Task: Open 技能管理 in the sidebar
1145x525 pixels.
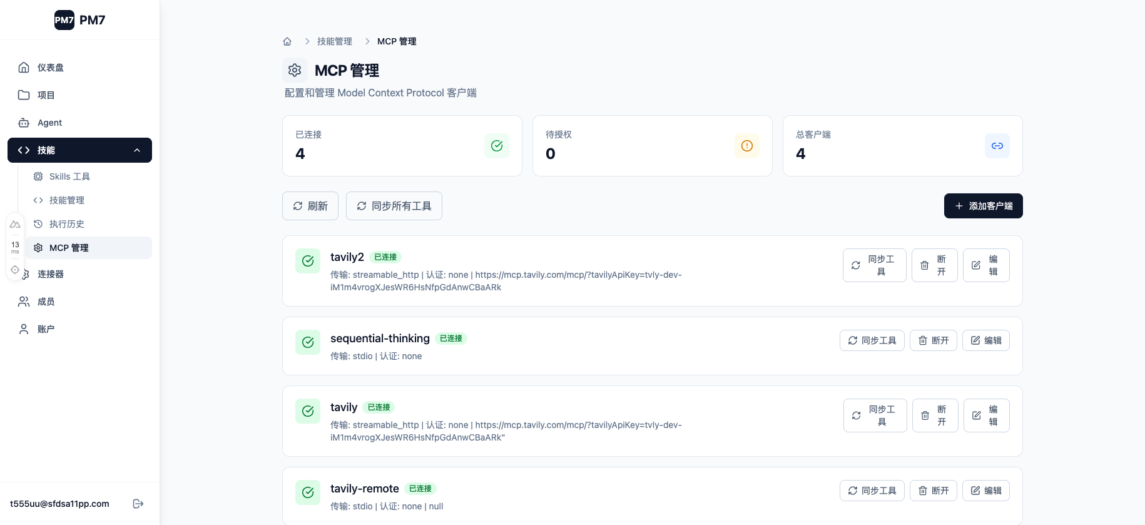Action: tap(88, 200)
